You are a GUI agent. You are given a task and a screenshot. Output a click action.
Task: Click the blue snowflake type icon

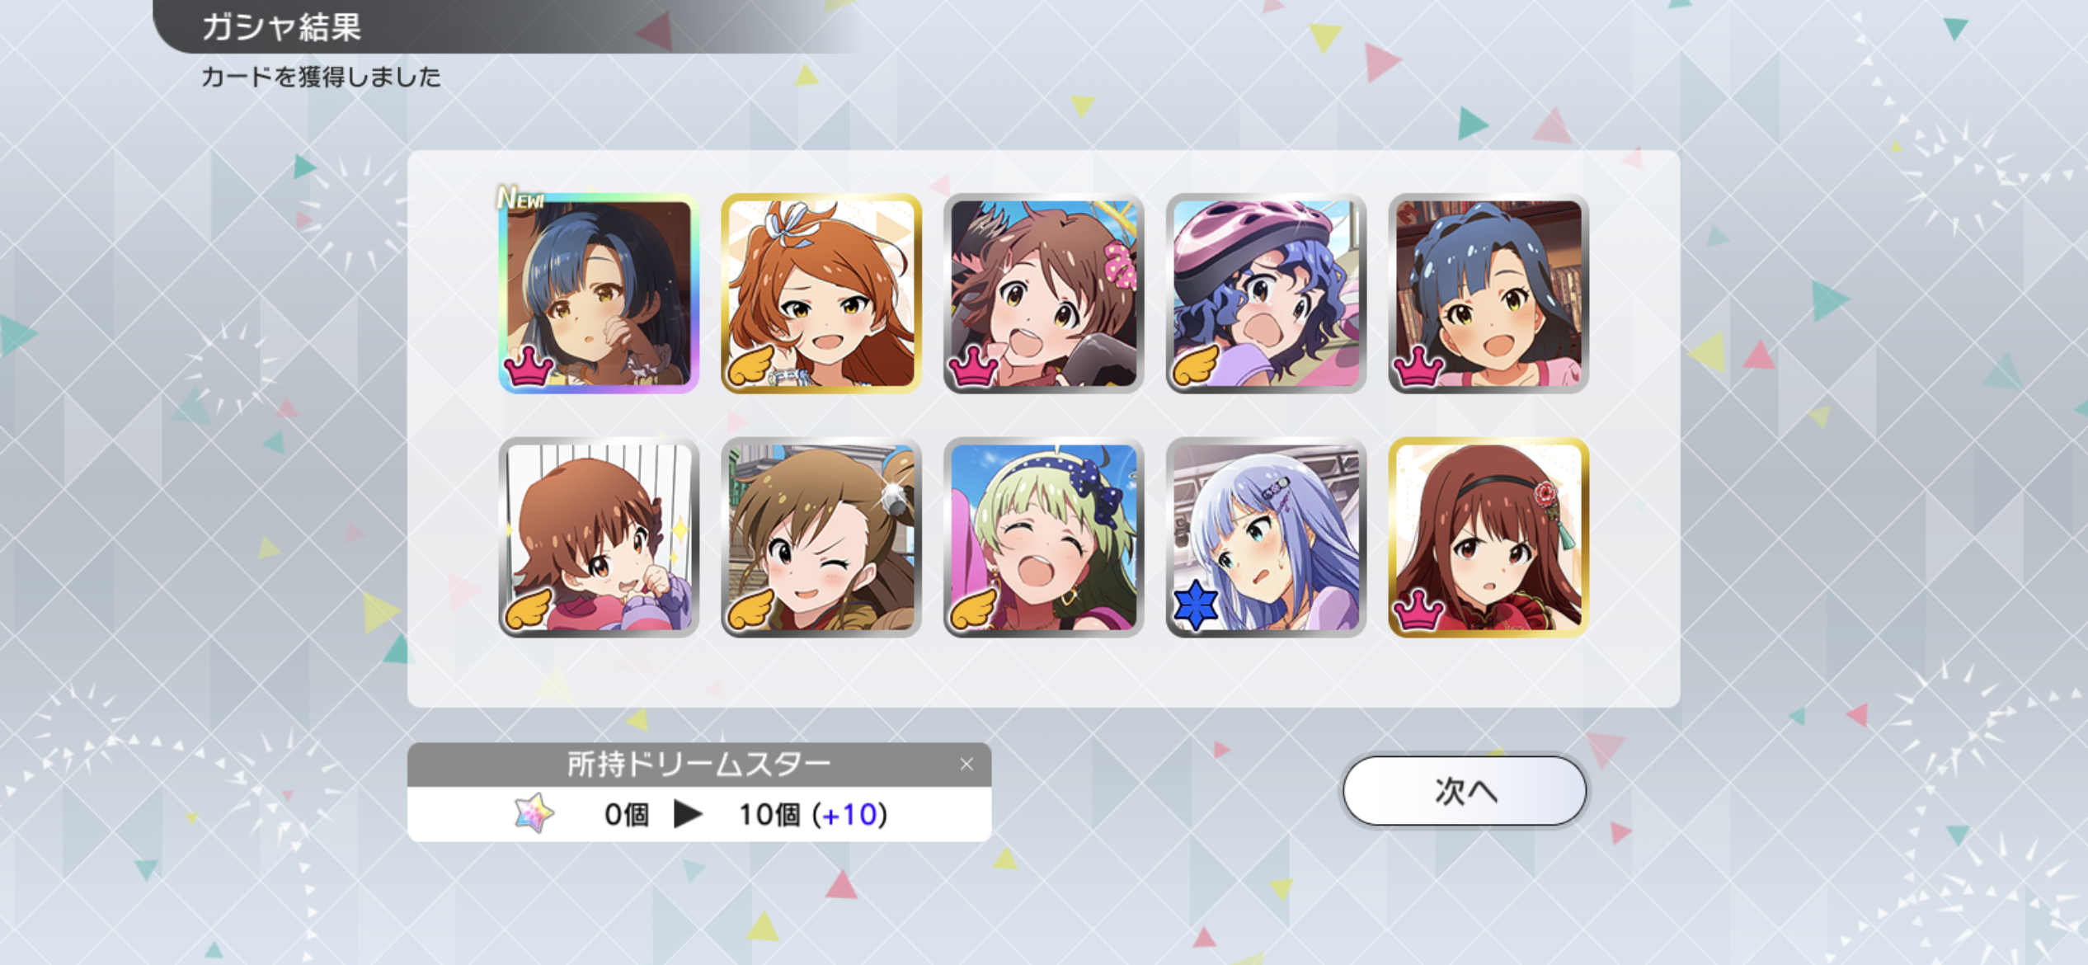point(1196,605)
